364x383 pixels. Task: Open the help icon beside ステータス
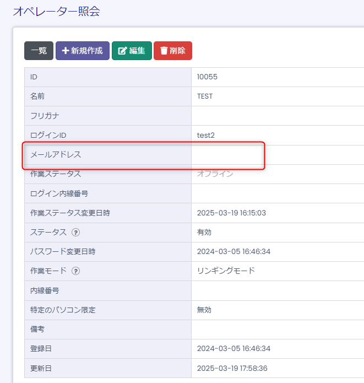[76, 233]
